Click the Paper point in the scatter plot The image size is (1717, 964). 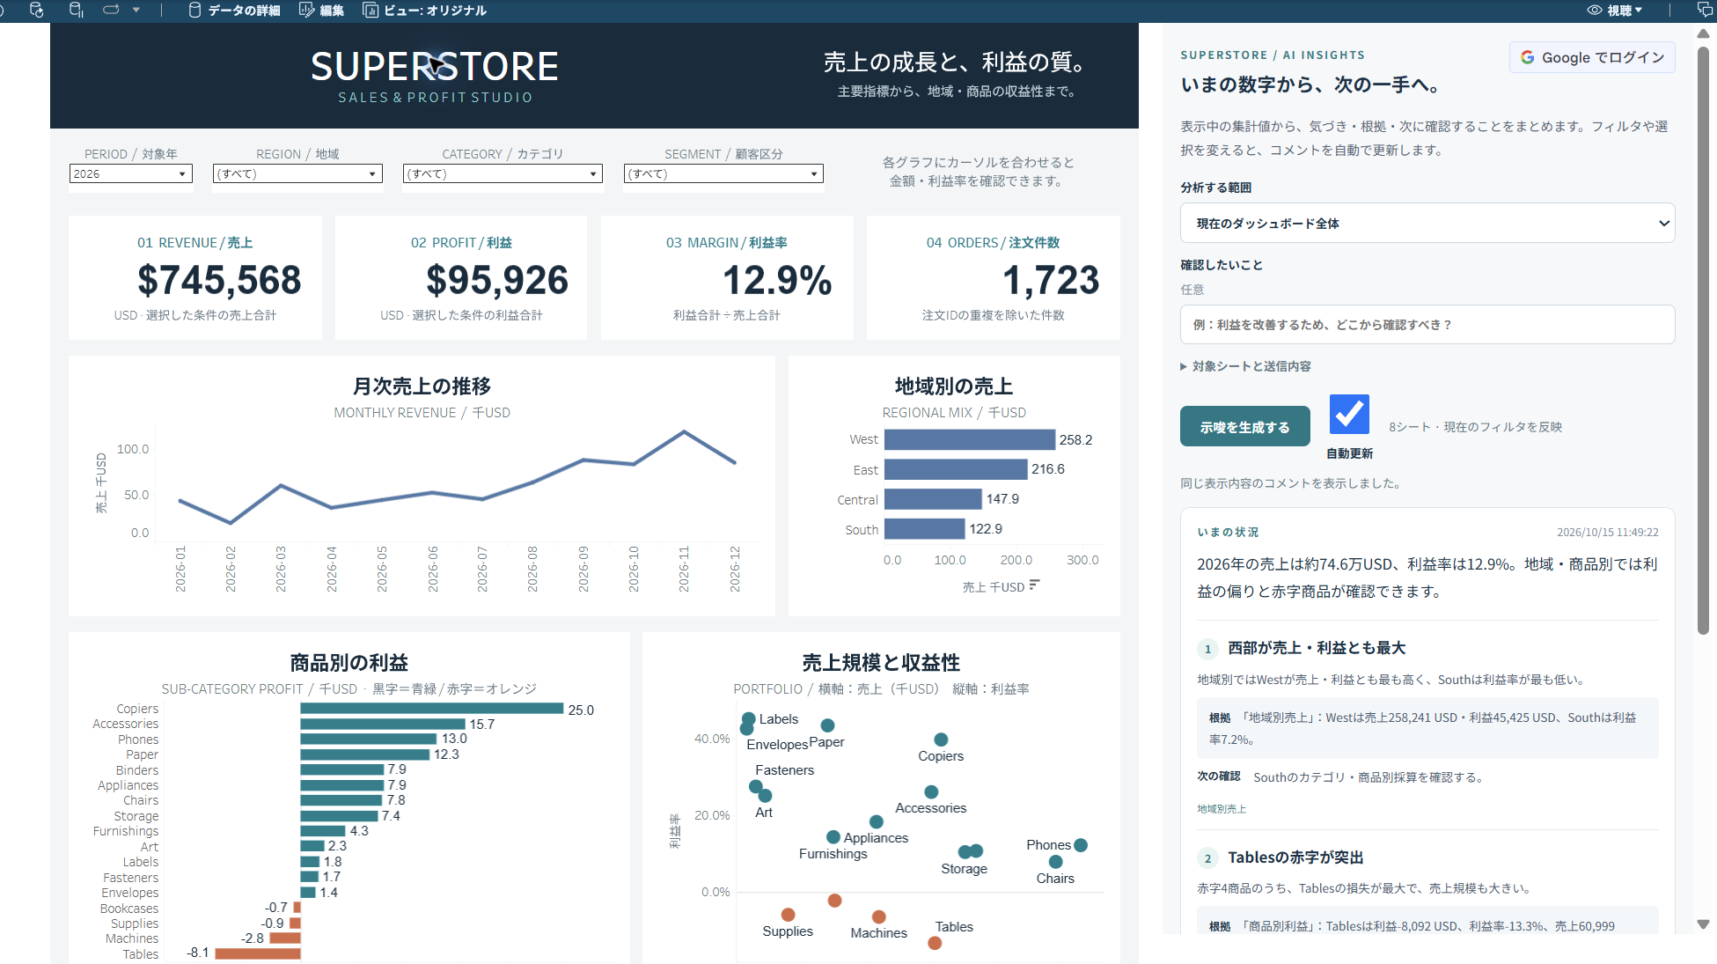pyautogui.click(x=827, y=725)
